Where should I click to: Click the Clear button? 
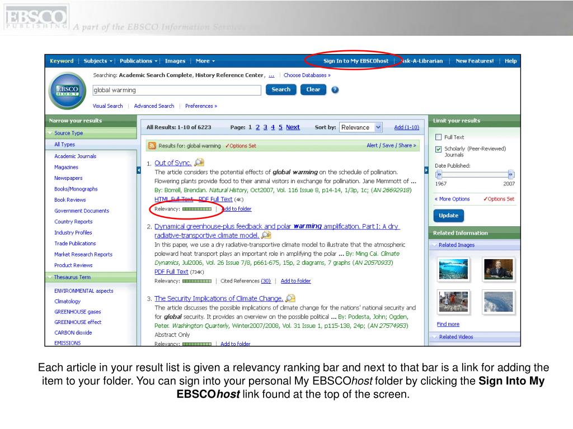pyautogui.click(x=313, y=89)
